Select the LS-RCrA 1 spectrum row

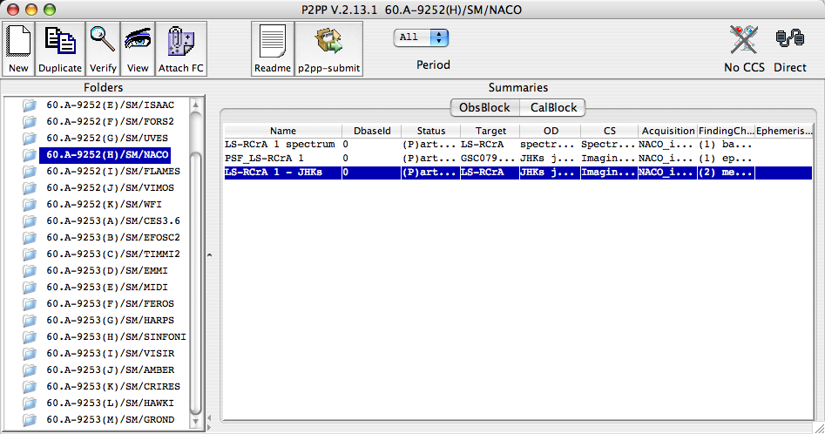point(518,144)
